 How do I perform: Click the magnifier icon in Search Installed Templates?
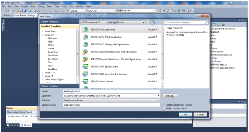coord(206,22)
